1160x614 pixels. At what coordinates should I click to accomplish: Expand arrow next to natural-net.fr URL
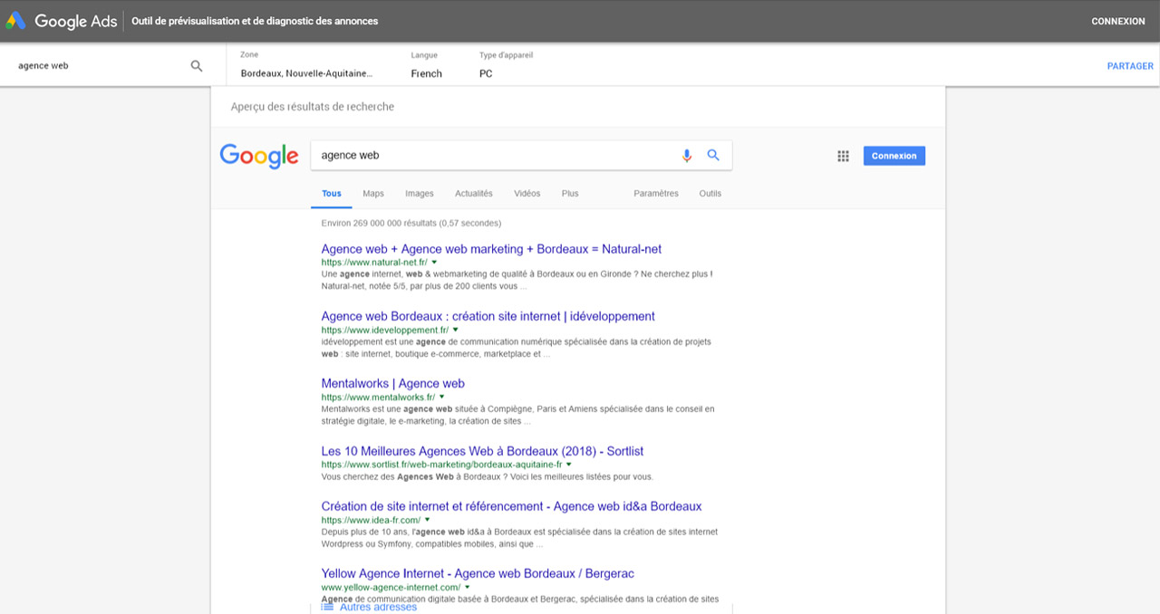tap(434, 262)
